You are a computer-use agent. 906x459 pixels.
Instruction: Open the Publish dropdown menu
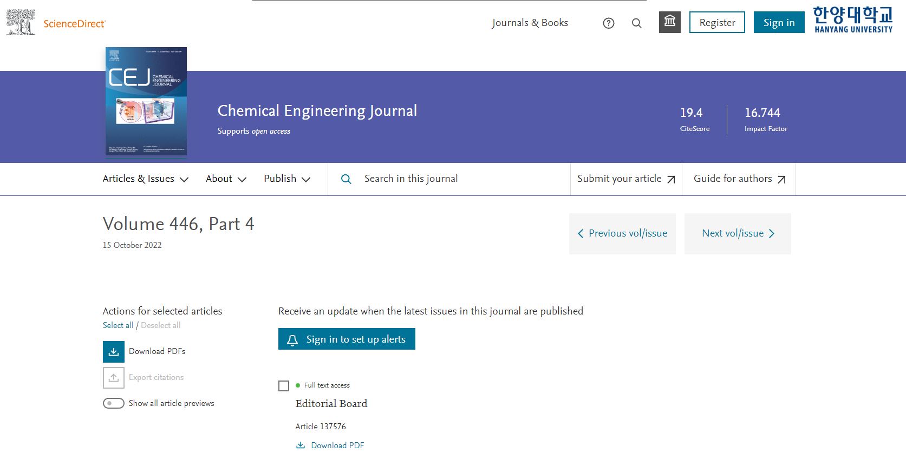(287, 179)
